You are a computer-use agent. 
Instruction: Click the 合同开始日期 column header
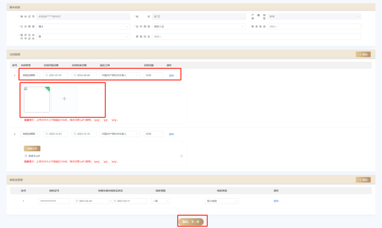[51, 65]
